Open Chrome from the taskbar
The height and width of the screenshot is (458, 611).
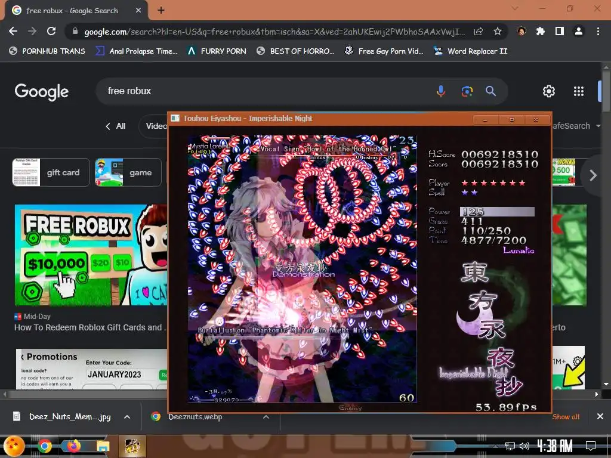point(44,446)
